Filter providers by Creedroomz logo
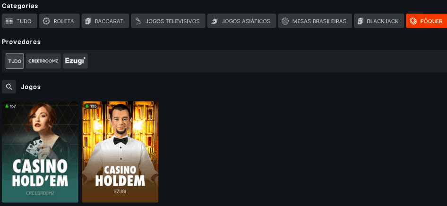This screenshot has height=206, width=447. [x=43, y=61]
